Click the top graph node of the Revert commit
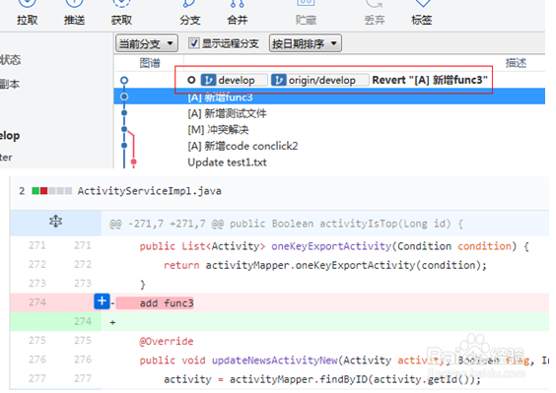Viewport: 556px width, 393px height. click(x=124, y=81)
